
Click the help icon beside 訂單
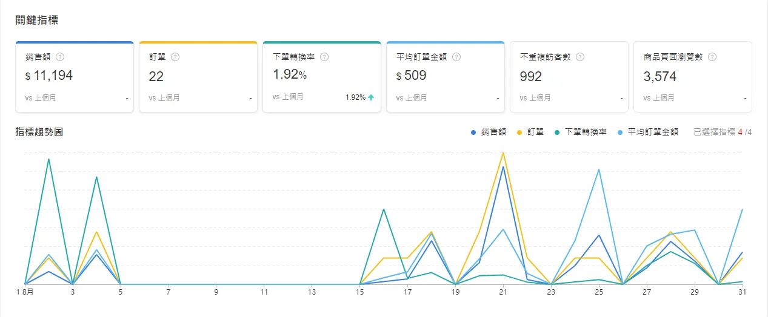175,57
